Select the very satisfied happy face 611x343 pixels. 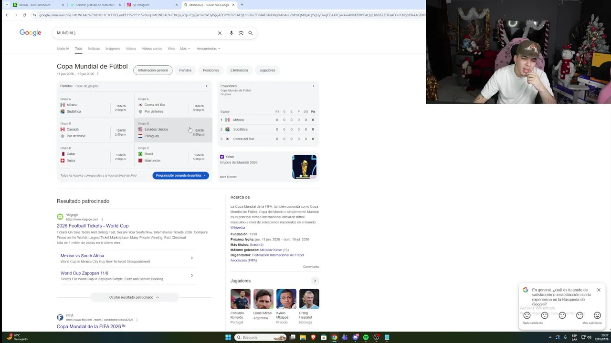pyautogui.click(x=597, y=315)
